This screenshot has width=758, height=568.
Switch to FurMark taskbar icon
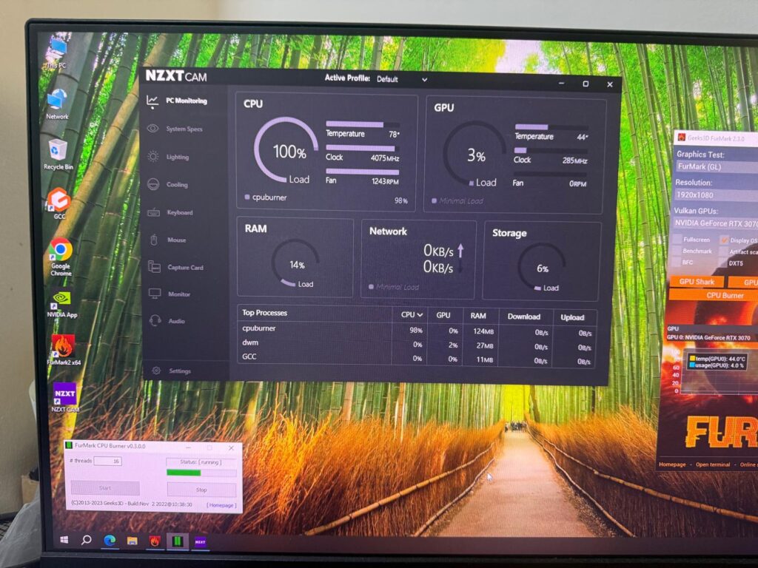(155, 541)
